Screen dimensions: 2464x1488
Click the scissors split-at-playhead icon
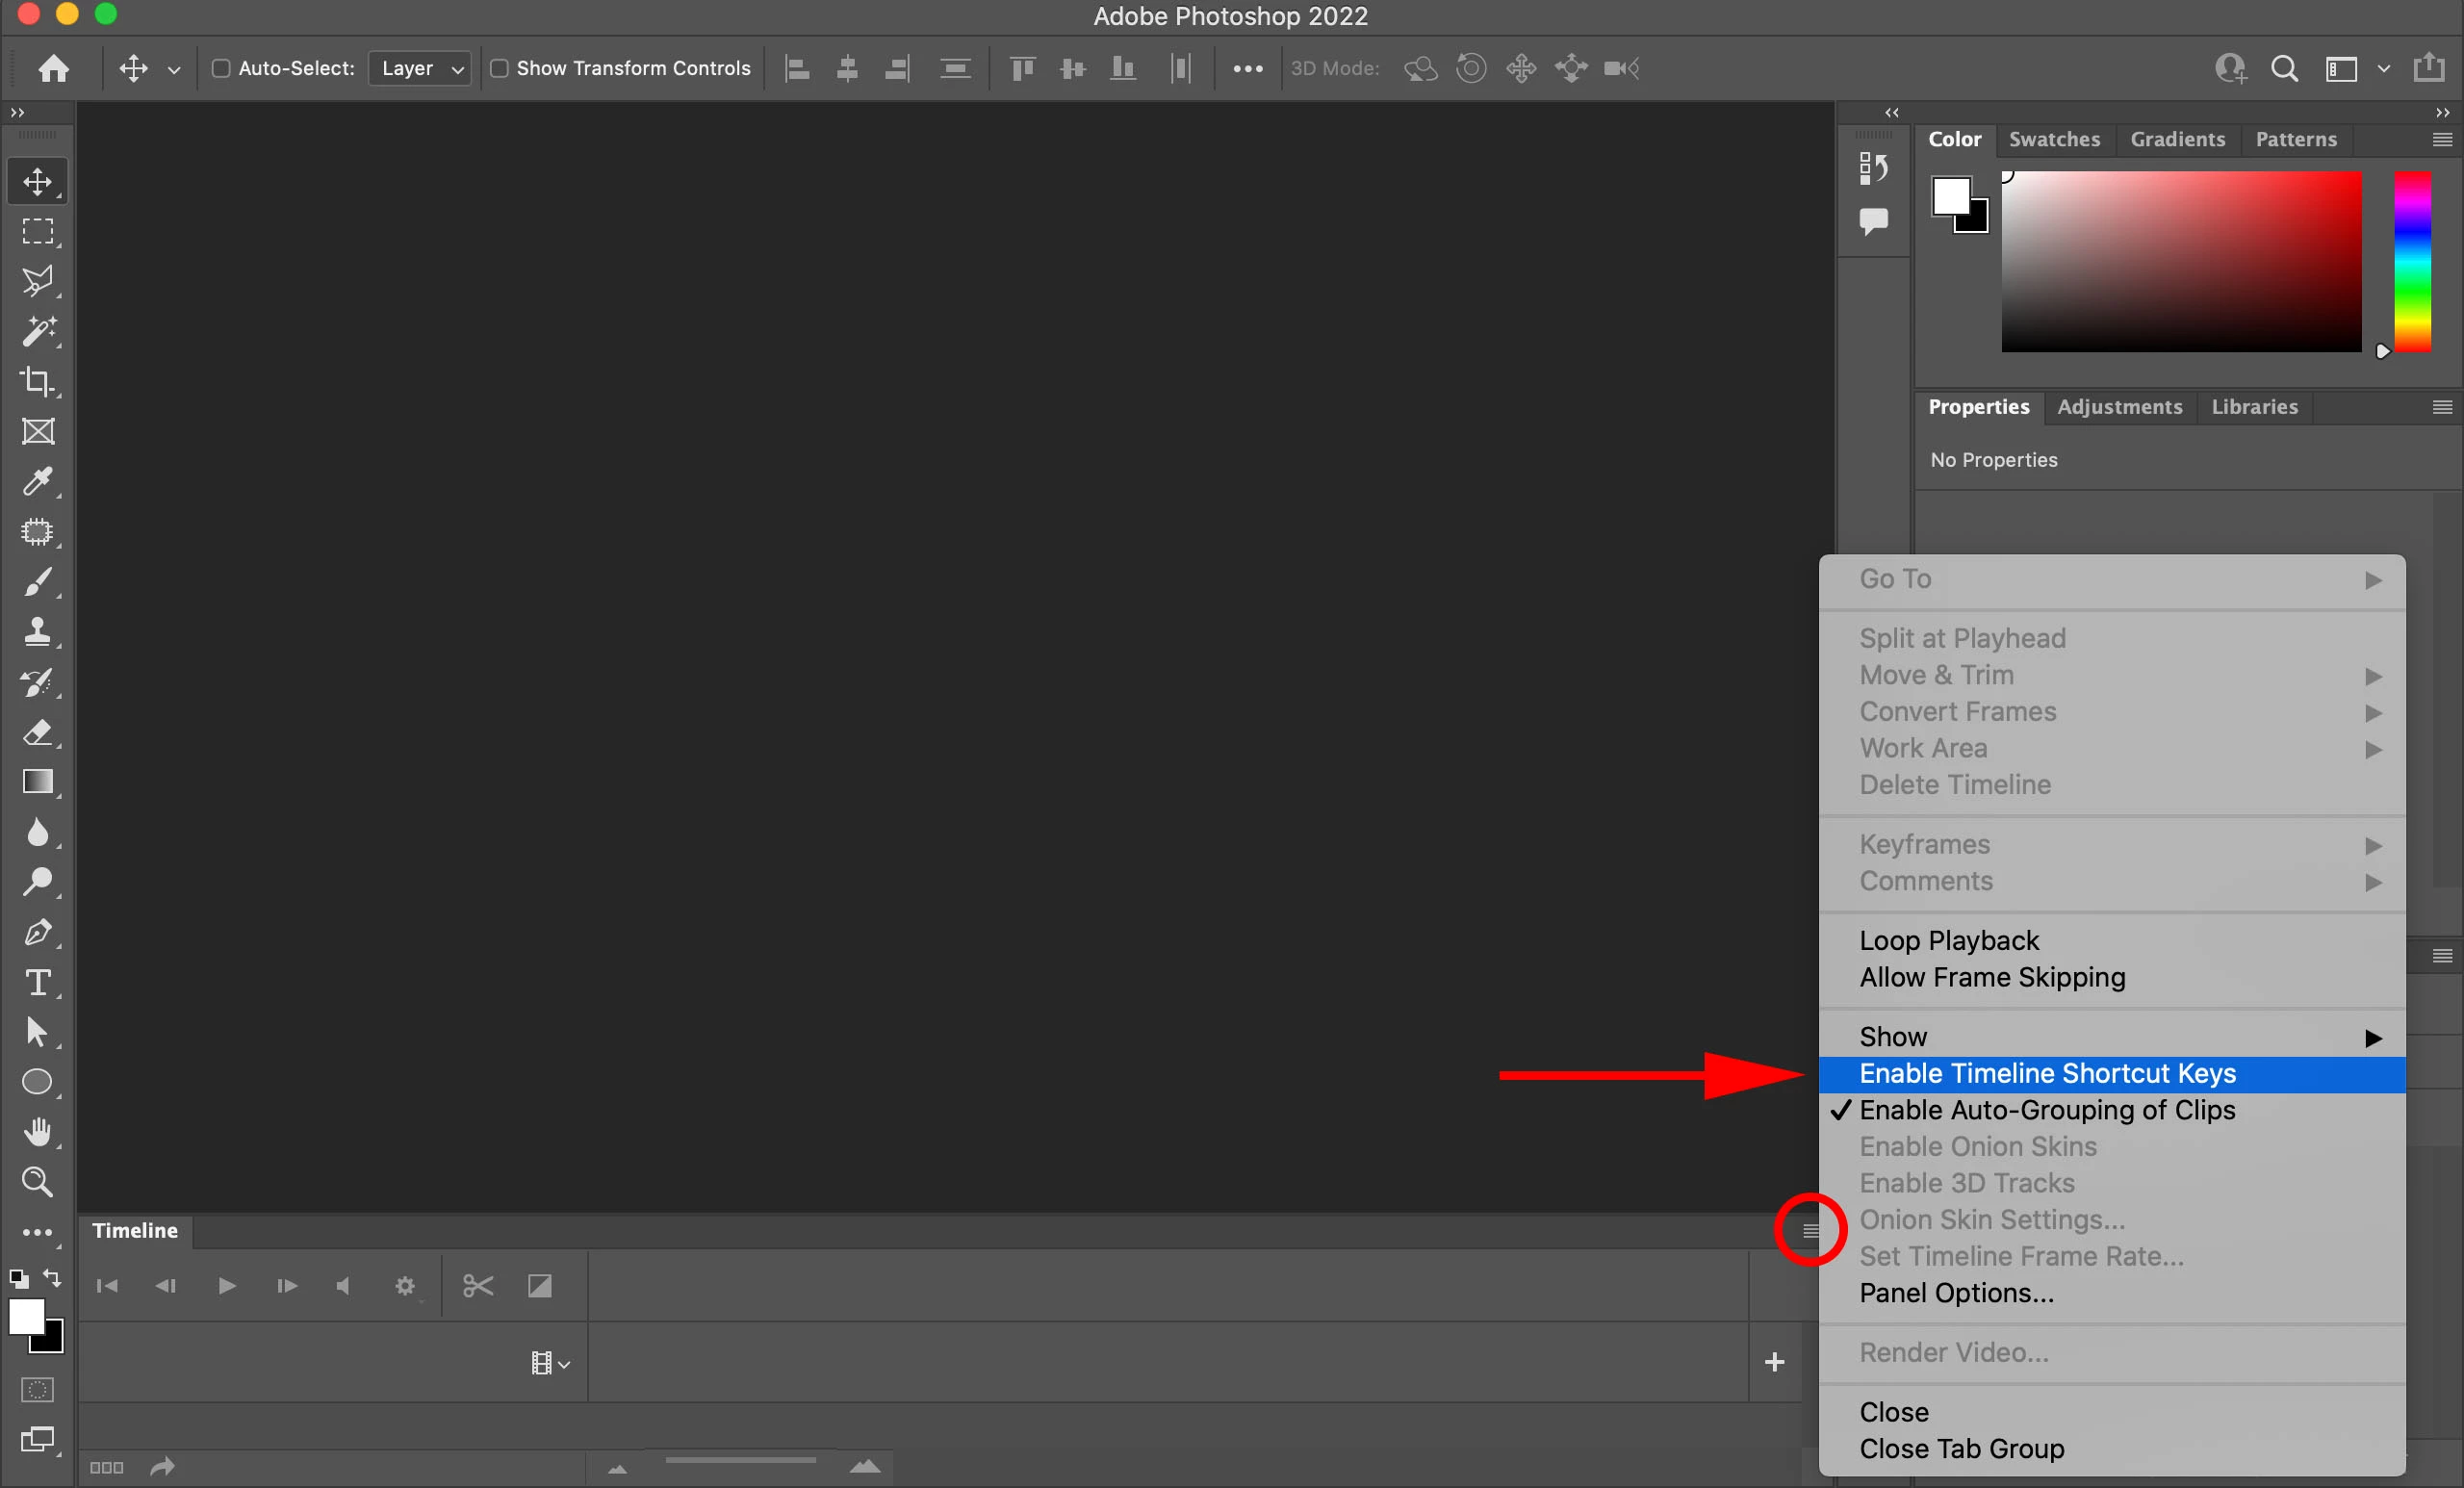pyautogui.click(x=478, y=1285)
